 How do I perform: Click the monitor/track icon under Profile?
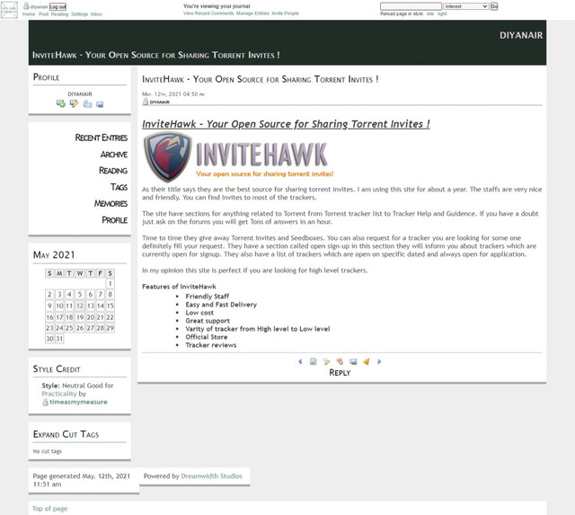point(100,104)
